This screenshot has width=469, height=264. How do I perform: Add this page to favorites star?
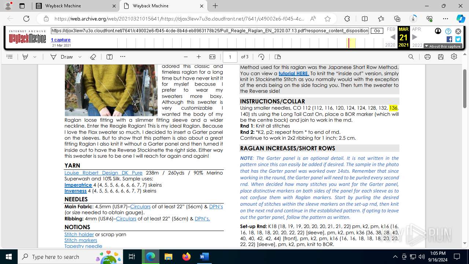click(328, 19)
